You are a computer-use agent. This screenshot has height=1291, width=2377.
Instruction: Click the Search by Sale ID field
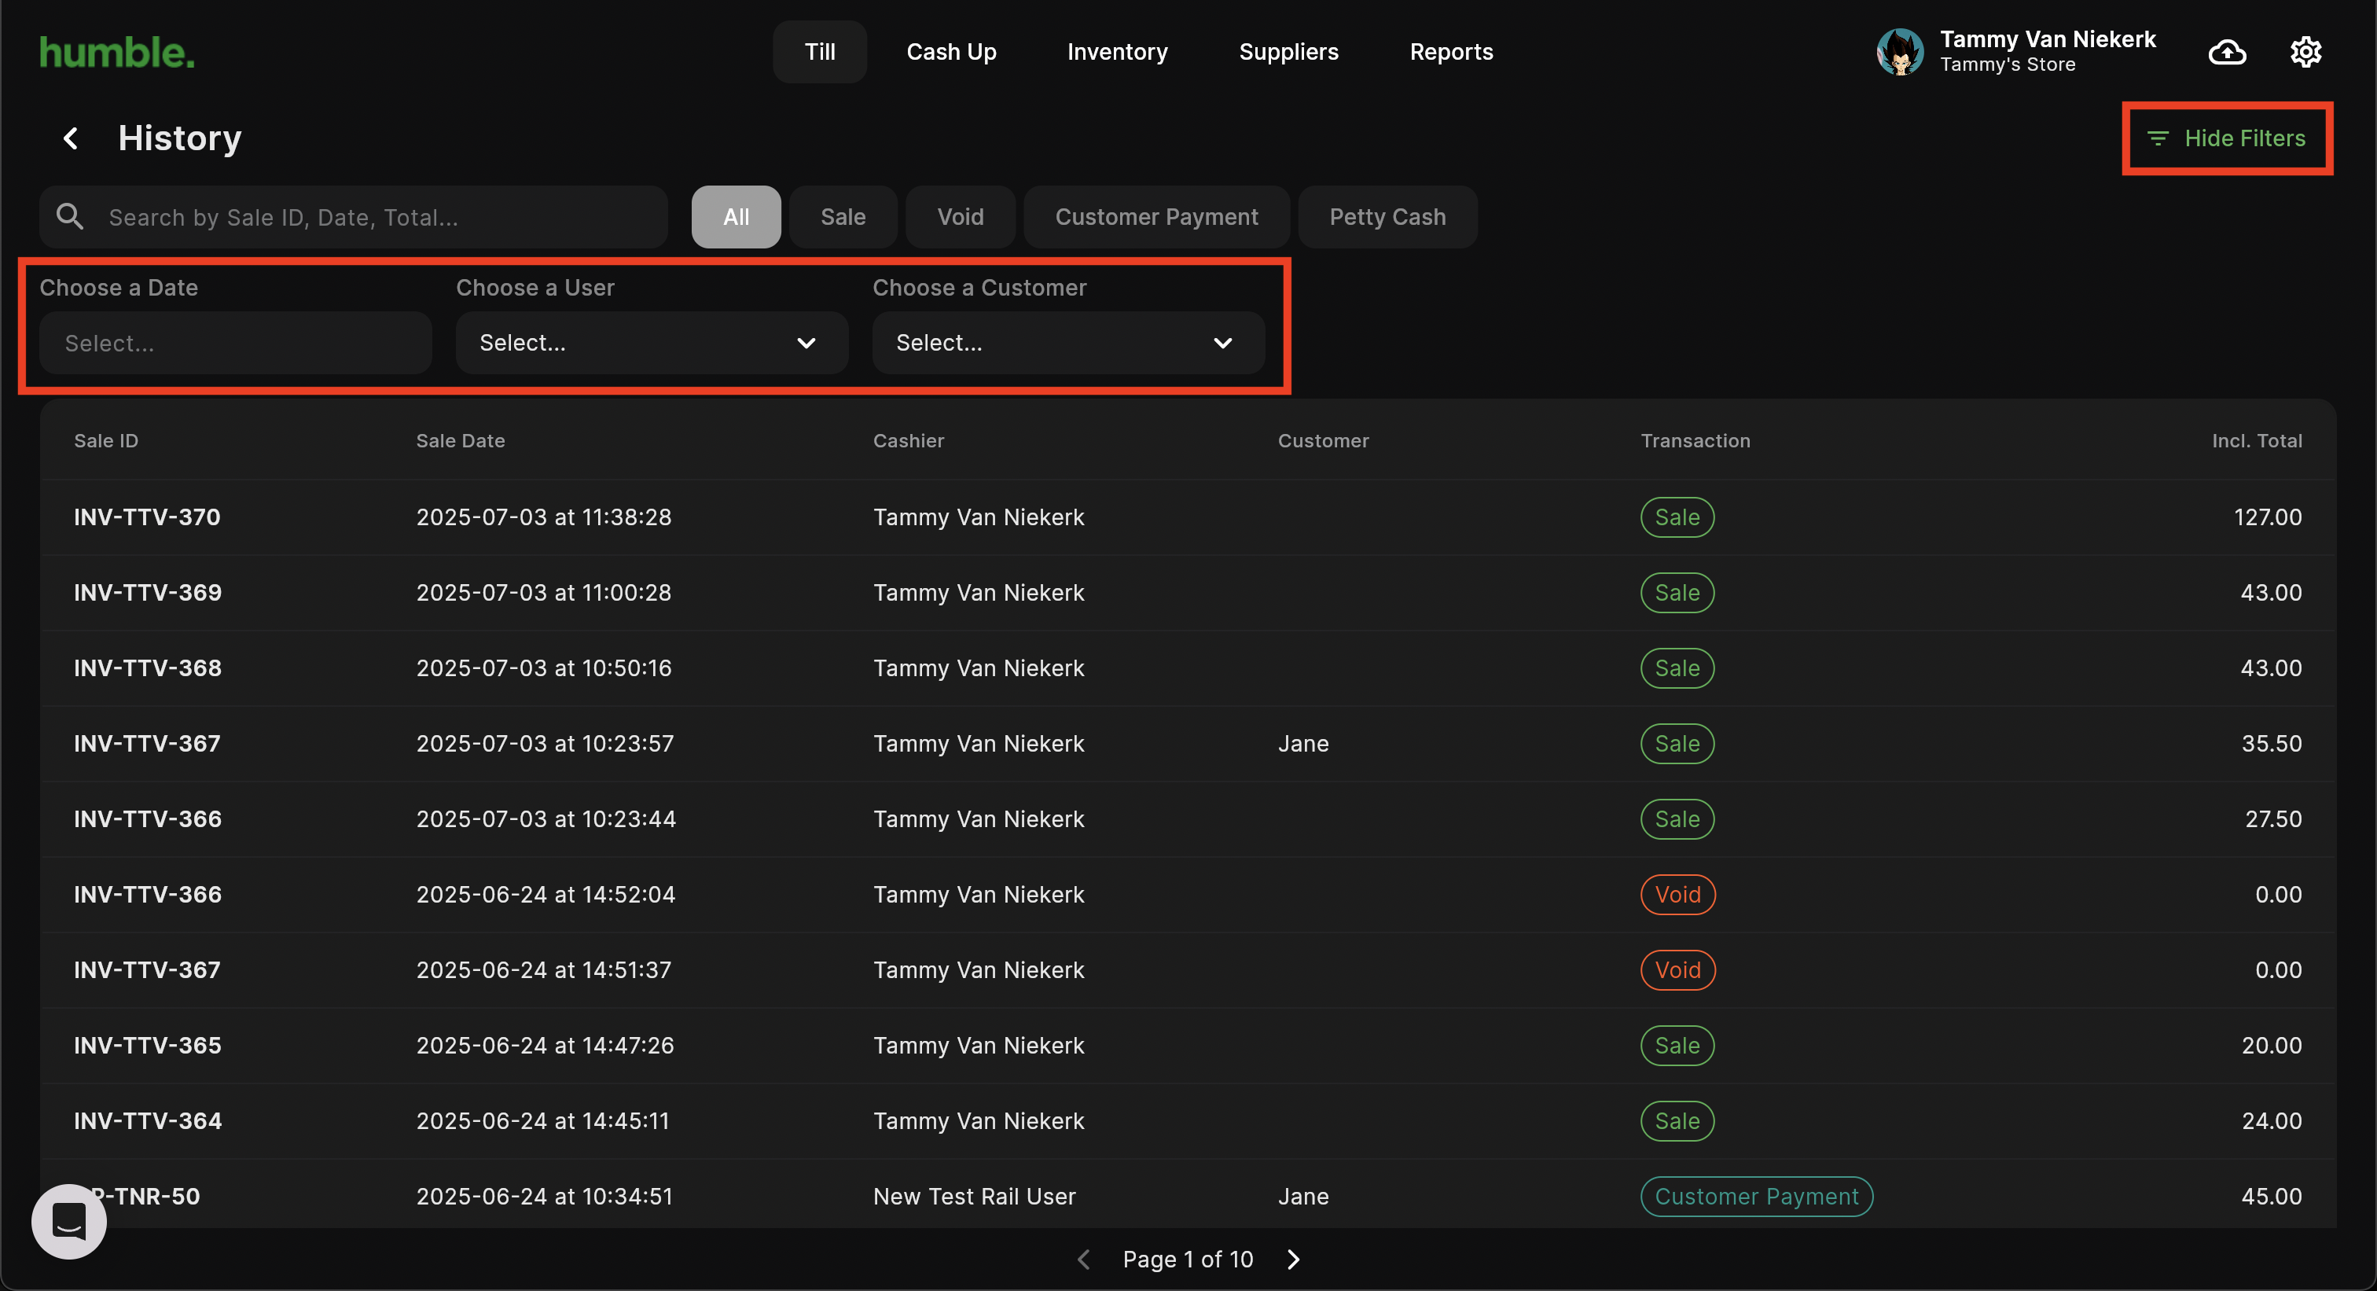pyautogui.click(x=354, y=217)
